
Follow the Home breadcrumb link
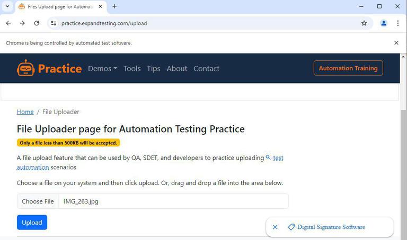pos(25,112)
